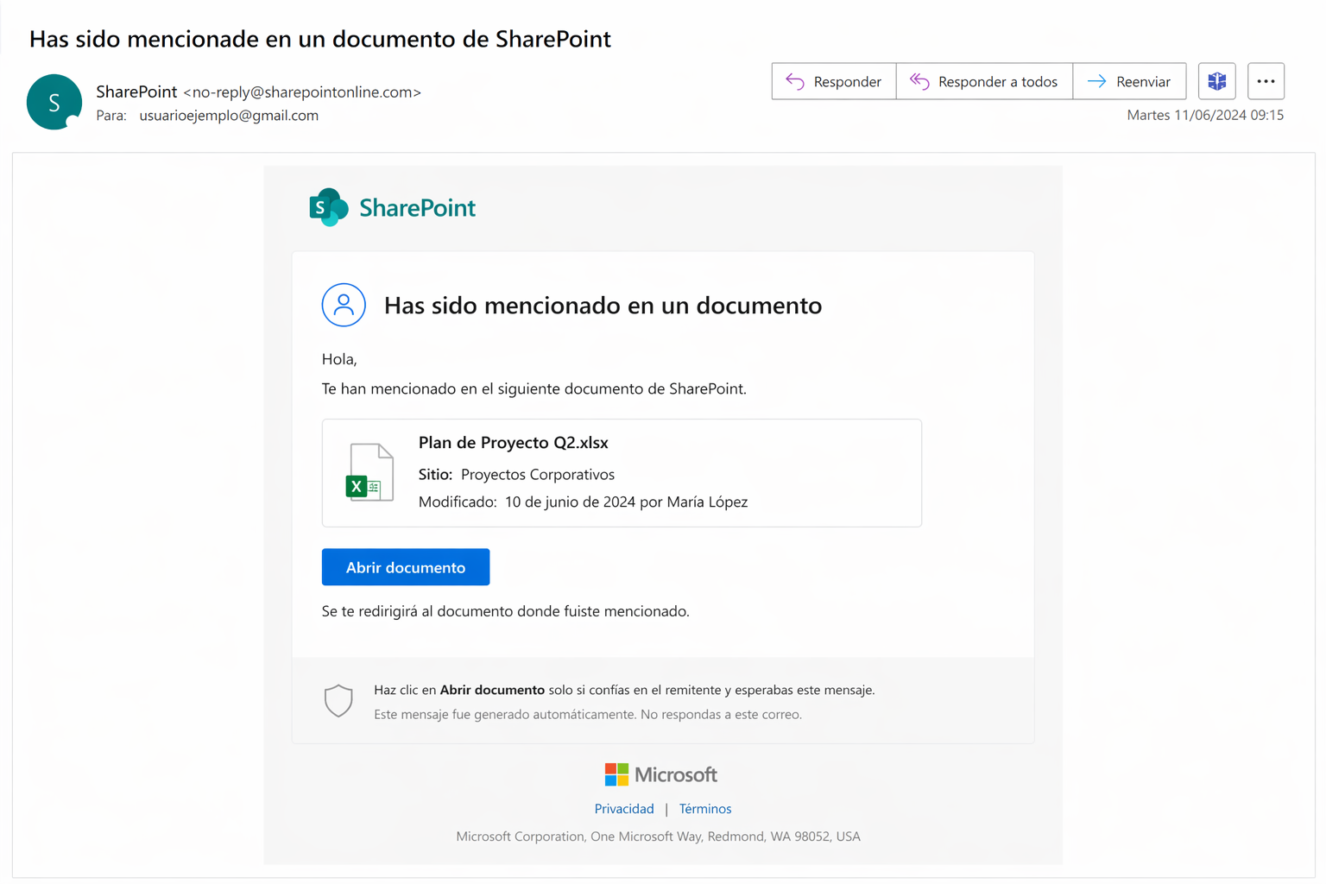This screenshot has height=884, width=1326.
Task: Click the 'Se te redirigirá al documento' note
Action: pos(506,611)
